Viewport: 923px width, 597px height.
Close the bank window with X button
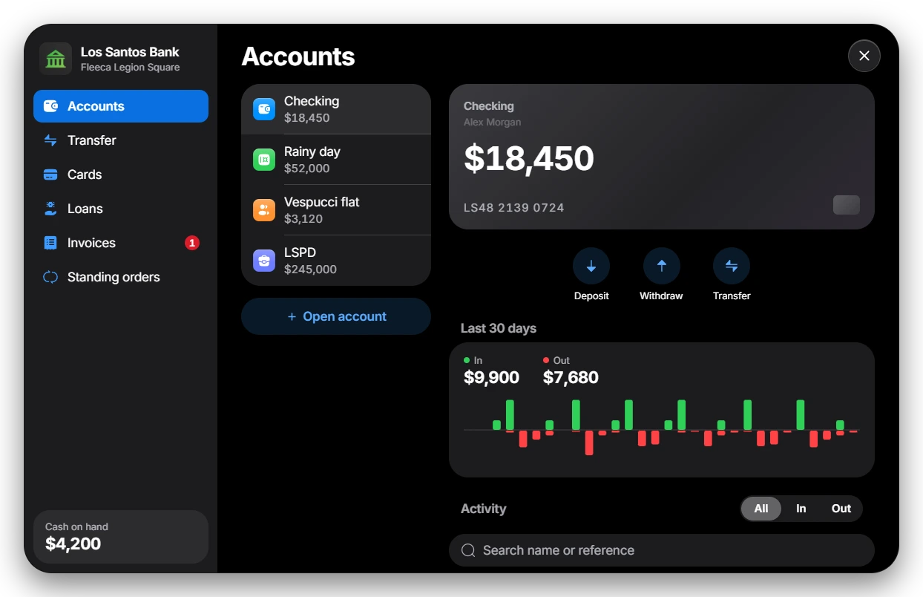[x=864, y=56]
